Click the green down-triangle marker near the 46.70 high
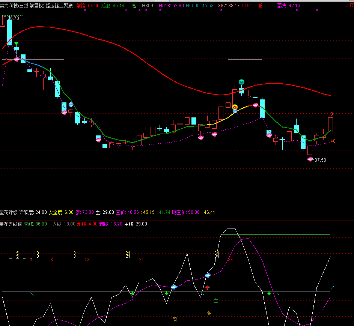Image resolution: width=354 pixels, height=326 pixels. (16, 44)
